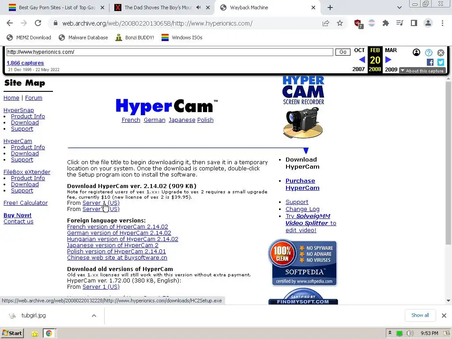
Task: Click the Softpedia 100% Clean badge
Action: coord(303,263)
